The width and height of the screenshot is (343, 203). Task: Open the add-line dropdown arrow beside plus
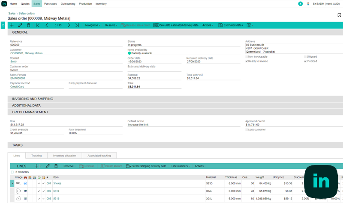coord(41,166)
